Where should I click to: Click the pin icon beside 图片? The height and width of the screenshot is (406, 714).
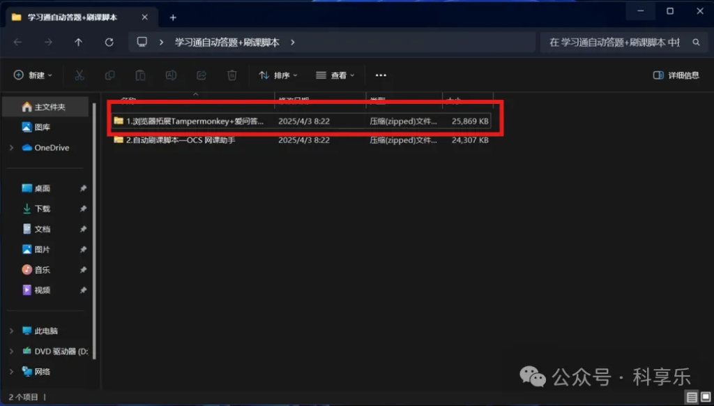tap(83, 249)
